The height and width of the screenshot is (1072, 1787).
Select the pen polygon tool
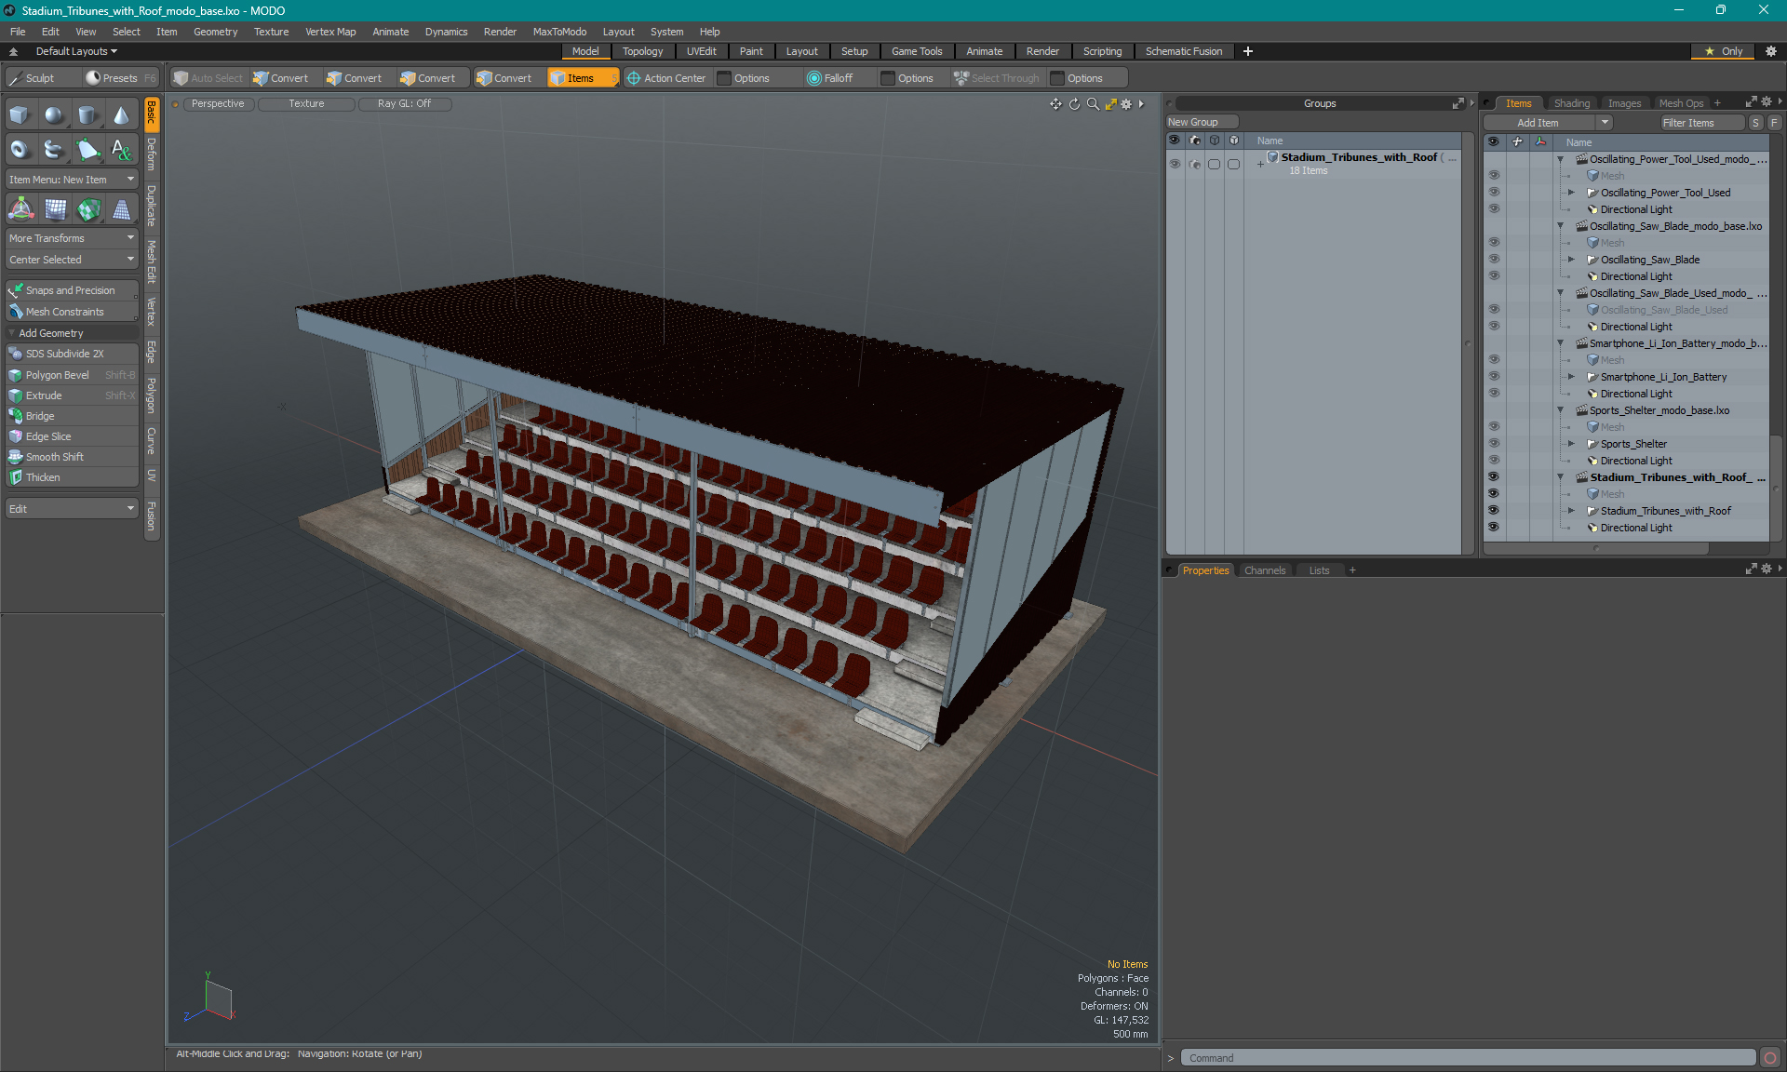coord(87,149)
